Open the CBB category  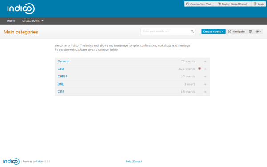click(x=61, y=69)
